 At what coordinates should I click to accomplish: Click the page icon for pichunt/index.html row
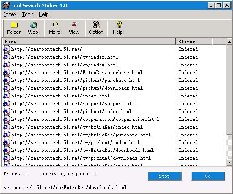tap(6, 112)
